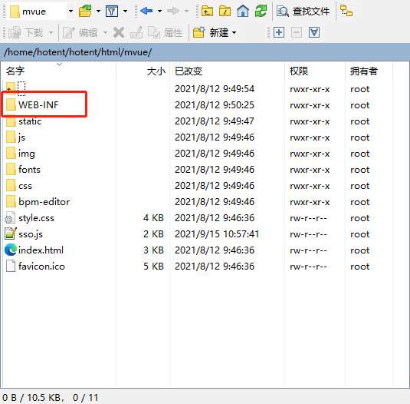This screenshot has height=404, width=410.
Task: Expand the mvue directory dropdown
Action: [x=71, y=12]
